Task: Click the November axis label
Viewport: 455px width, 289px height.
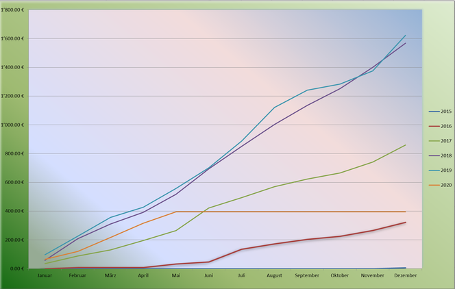Action: click(x=373, y=275)
